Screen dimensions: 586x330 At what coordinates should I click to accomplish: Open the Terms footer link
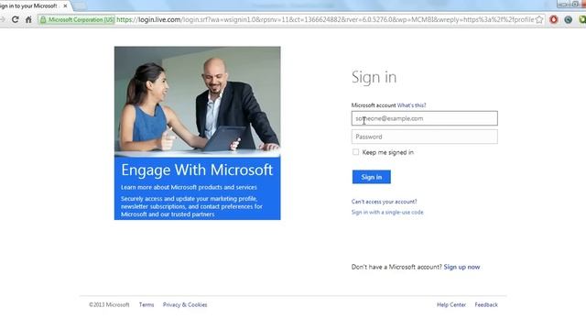tap(146, 305)
